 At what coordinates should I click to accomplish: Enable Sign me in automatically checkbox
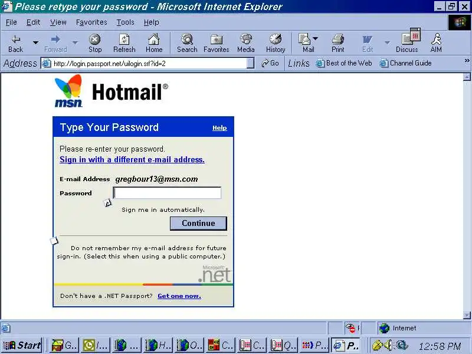[x=108, y=204]
